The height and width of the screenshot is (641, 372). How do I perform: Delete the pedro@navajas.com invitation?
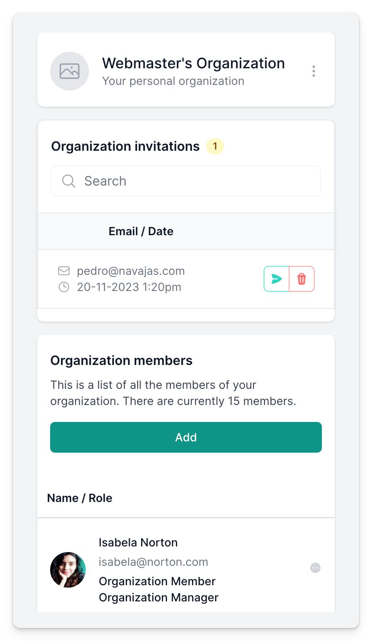tap(302, 279)
